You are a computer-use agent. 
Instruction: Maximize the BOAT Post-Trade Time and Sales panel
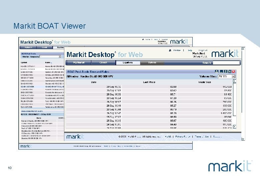click(x=230, y=71)
